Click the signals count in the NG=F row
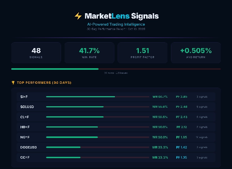Image resolution: width=232 pixels, height=169 pixels. pos(202,137)
